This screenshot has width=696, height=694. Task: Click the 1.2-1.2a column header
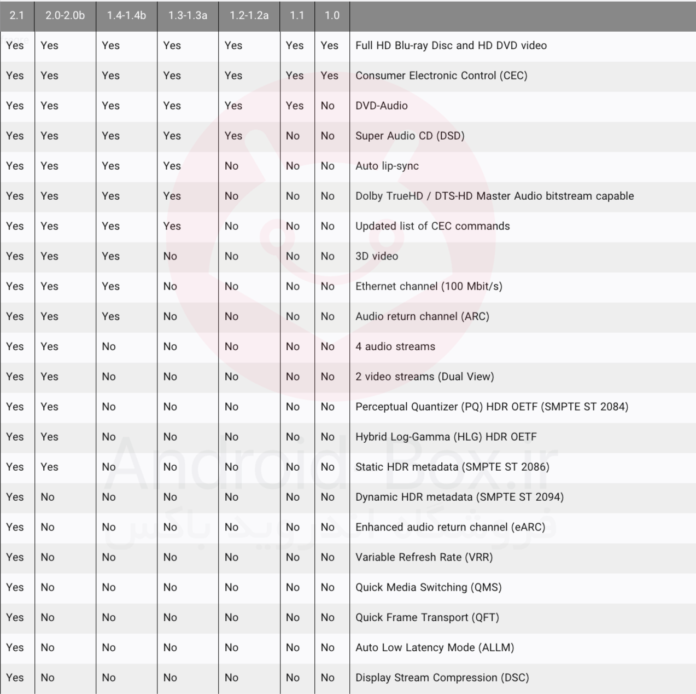(249, 15)
